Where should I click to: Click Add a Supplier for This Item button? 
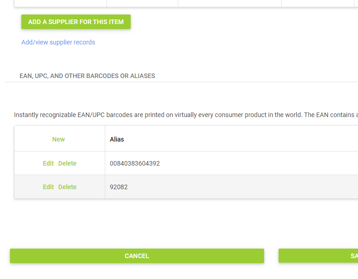pyautogui.click(x=76, y=22)
